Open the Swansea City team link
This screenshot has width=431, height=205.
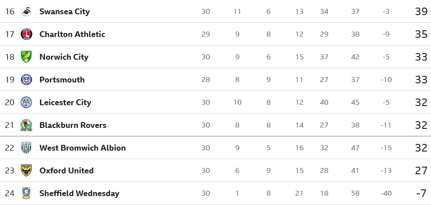[x=65, y=12]
